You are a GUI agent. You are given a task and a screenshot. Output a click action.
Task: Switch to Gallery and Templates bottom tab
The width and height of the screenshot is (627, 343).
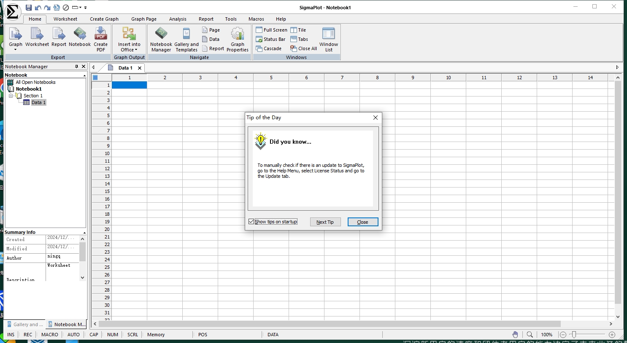[25, 324]
